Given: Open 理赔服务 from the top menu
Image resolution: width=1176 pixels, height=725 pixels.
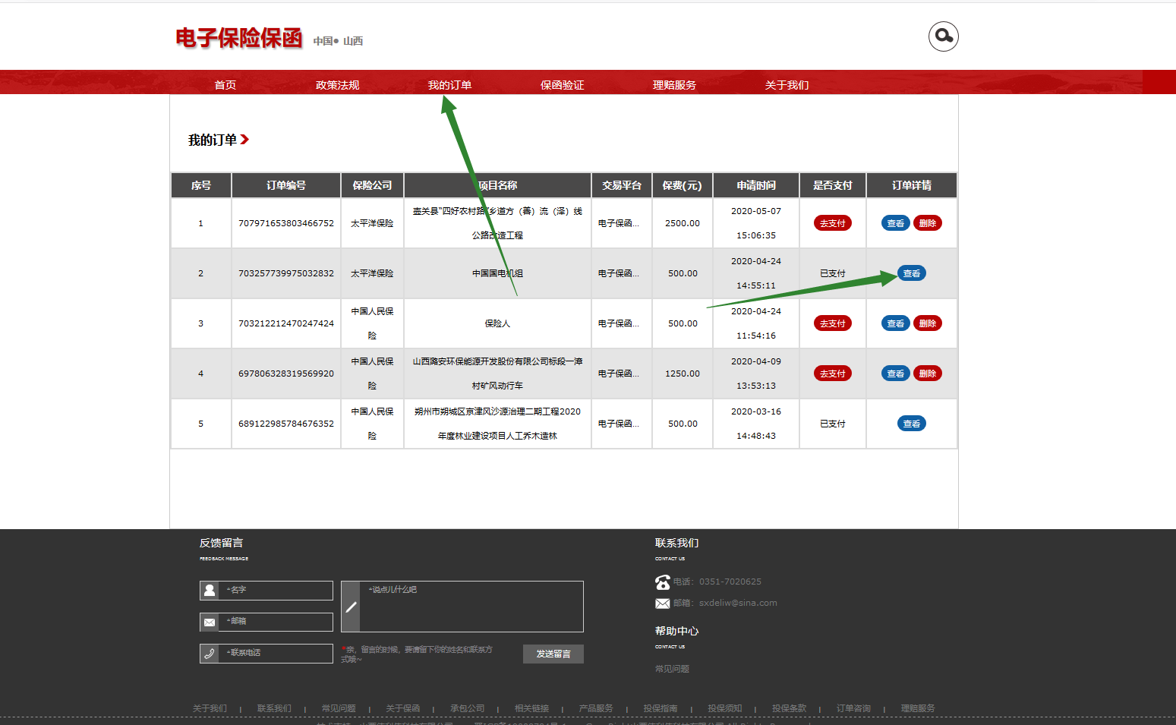Looking at the screenshot, I should click(x=674, y=85).
